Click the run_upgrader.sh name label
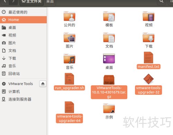Viewport: 173px width, 135px height. pos(70,88)
